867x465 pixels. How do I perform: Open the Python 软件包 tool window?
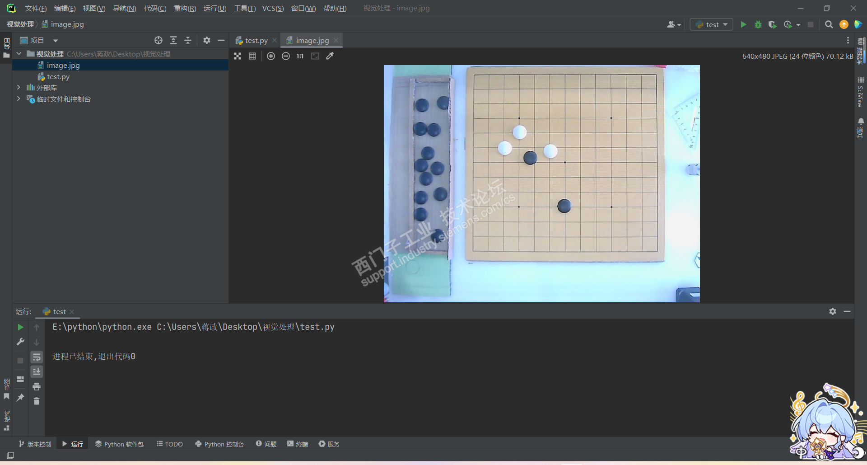click(119, 444)
